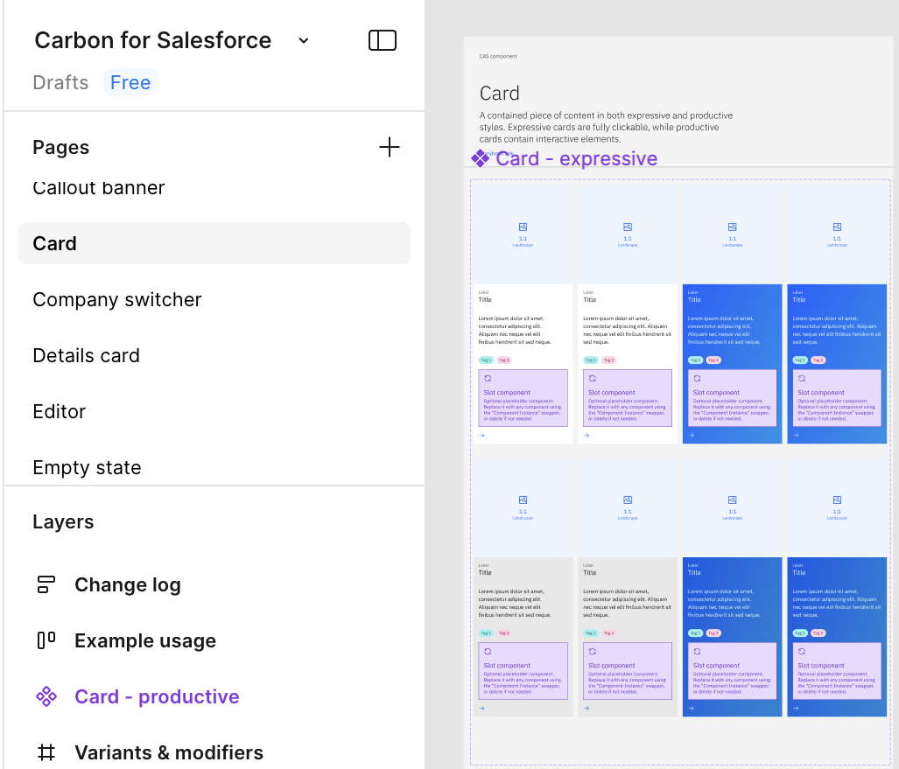
Task: Click the Variants & modifiers frame icon
Action: point(46,752)
